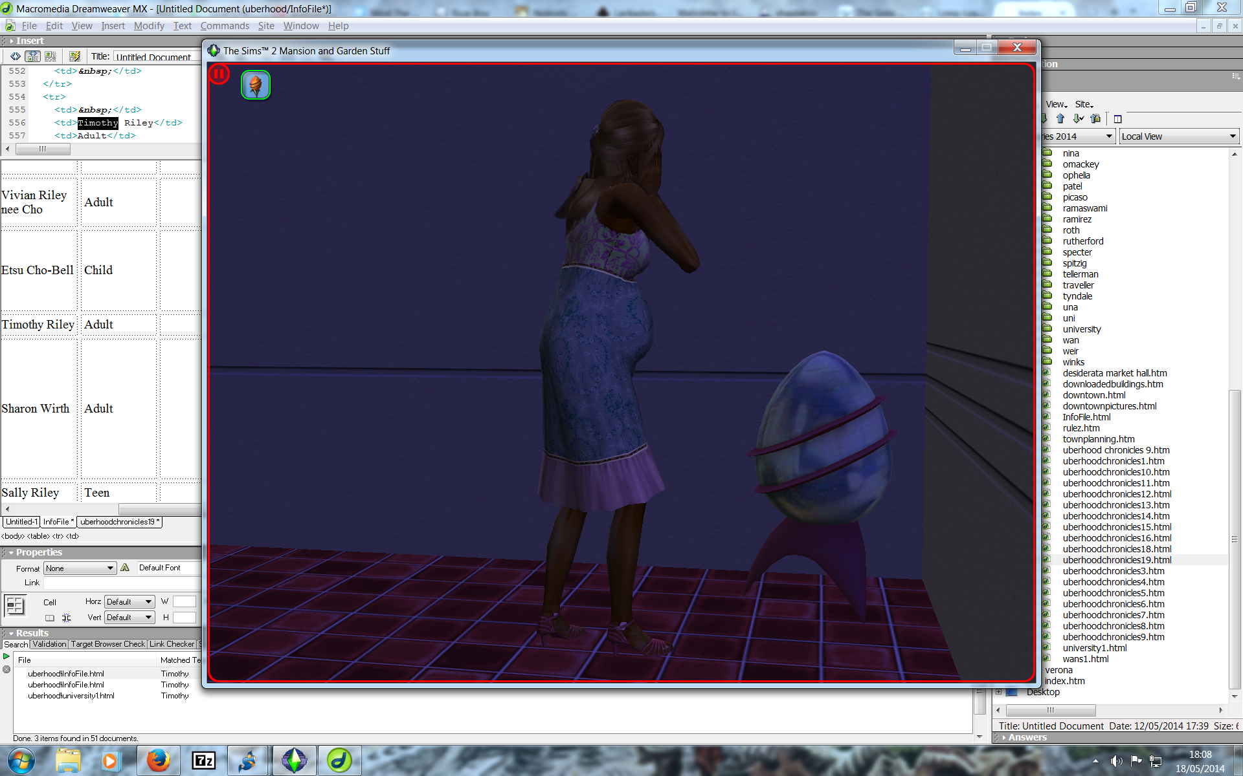Select InfoFile.html in site file list
This screenshot has height=776, width=1243.
[x=1086, y=417]
